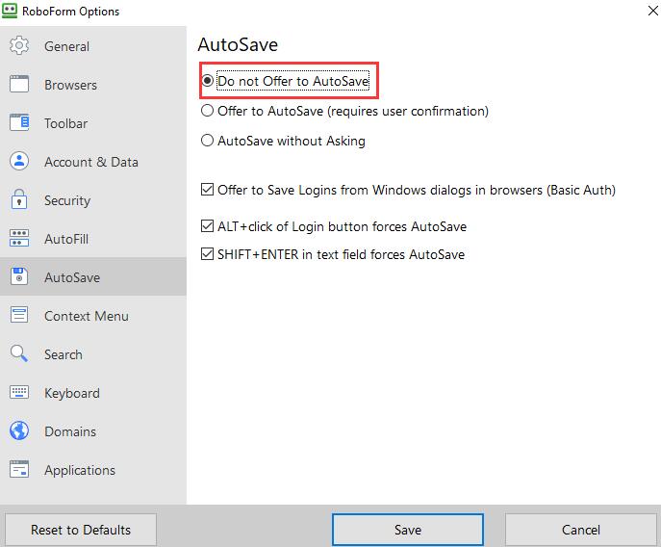Screen dimensions: 661x547
Task: Select Do not Offer to AutoSave
Action: pyautogui.click(x=208, y=82)
